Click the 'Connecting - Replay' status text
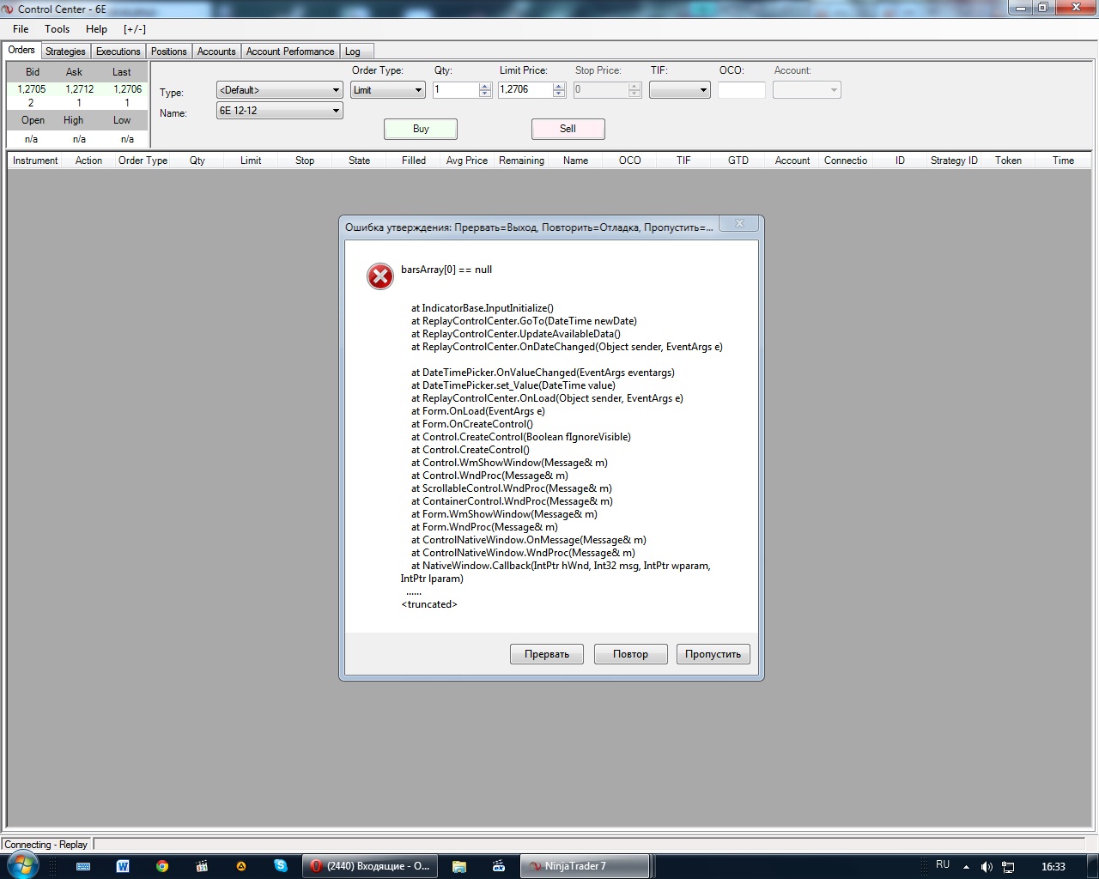Viewport: 1099px width, 879px height. coord(46,845)
